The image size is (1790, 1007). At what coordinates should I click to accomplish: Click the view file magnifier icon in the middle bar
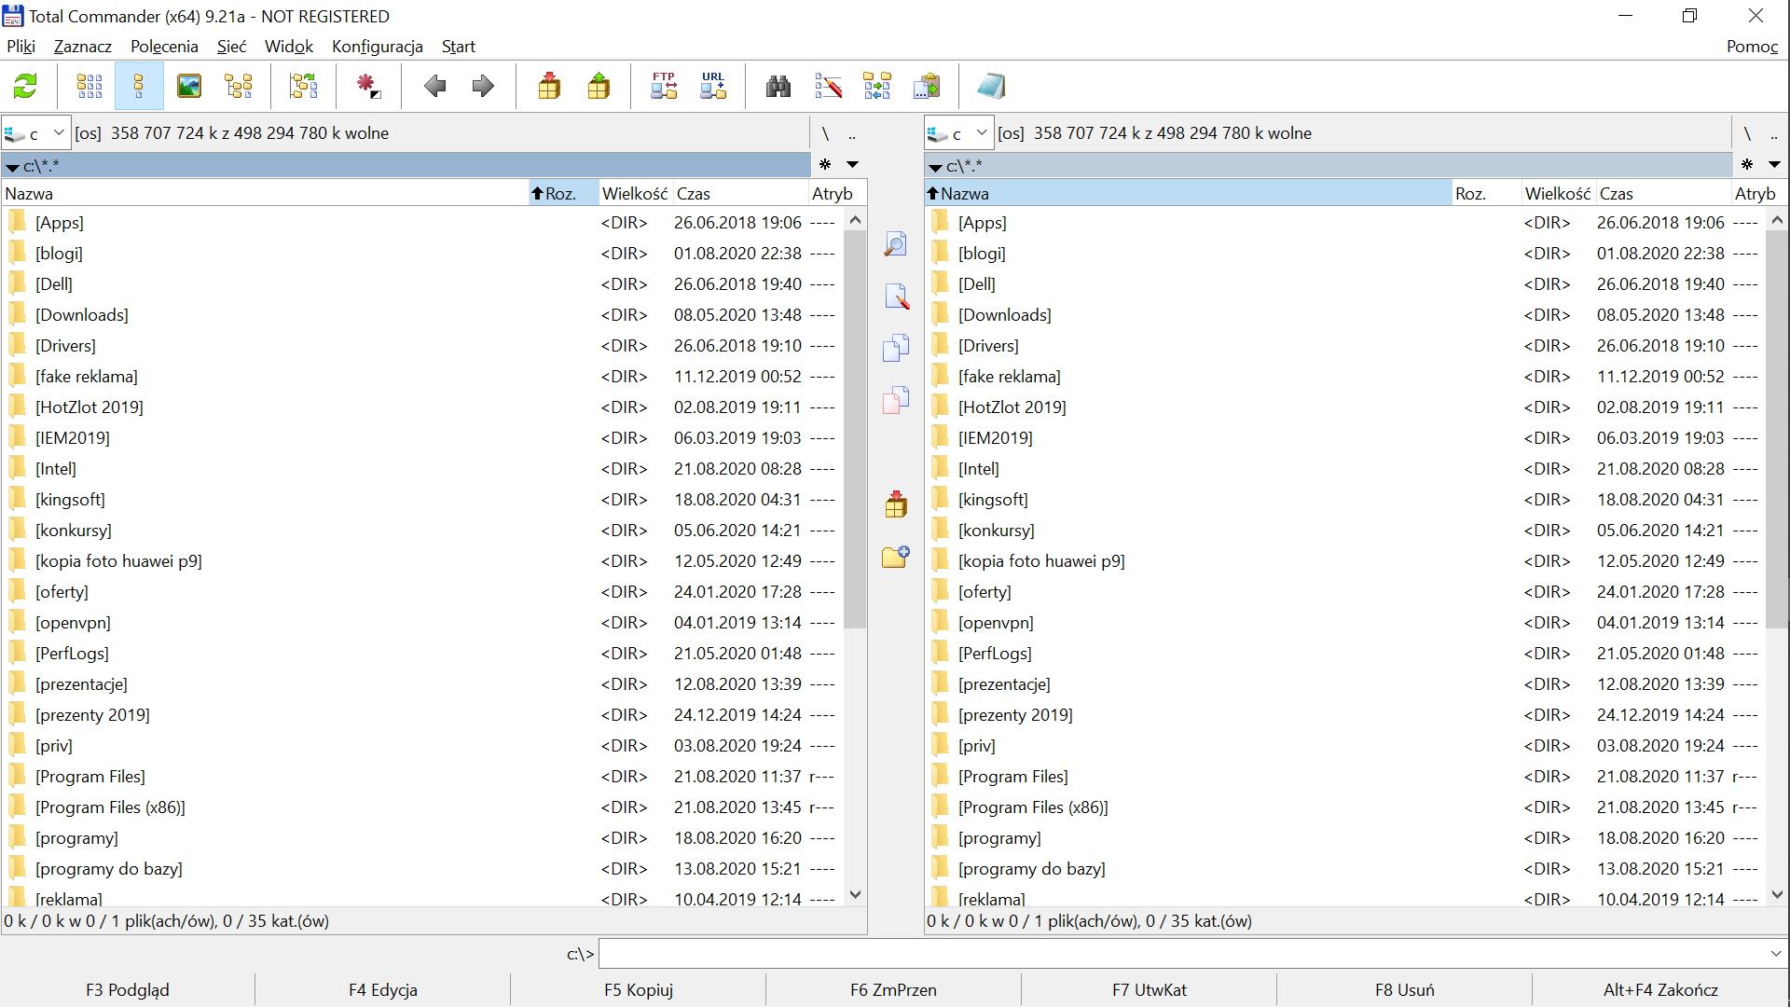point(896,245)
